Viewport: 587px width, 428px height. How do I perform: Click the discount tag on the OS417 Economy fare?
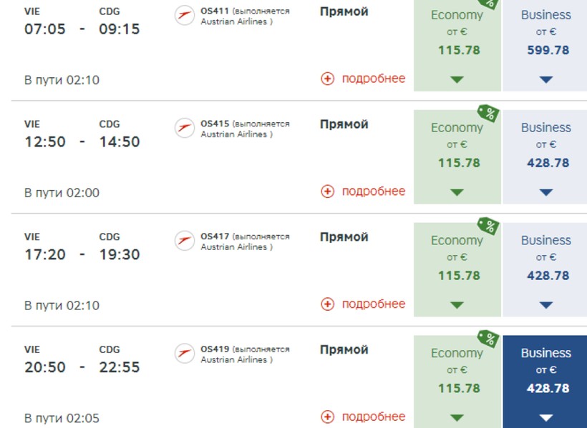click(x=488, y=227)
